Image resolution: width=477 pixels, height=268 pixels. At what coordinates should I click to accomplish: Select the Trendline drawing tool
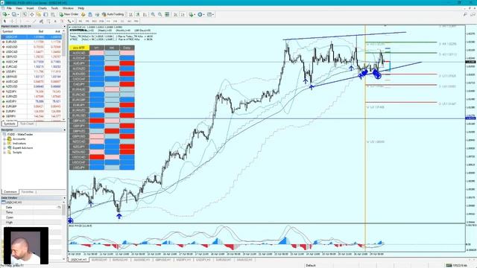34,22
